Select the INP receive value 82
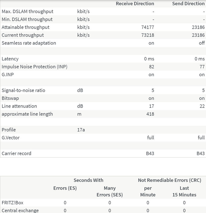The width and height of the screenshot is (206, 213). tap(151, 67)
